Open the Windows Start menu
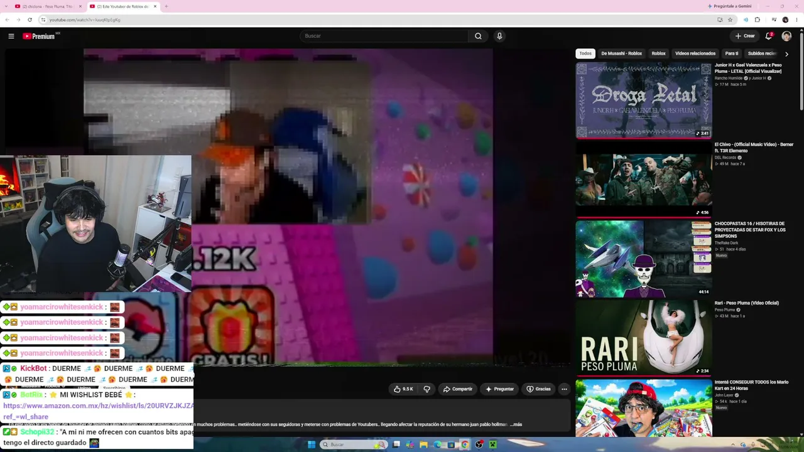 pyautogui.click(x=311, y=444)
